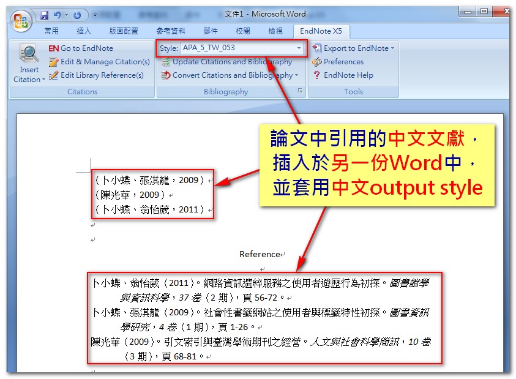Run Update Citations and Bibliography

pos(233,62)
